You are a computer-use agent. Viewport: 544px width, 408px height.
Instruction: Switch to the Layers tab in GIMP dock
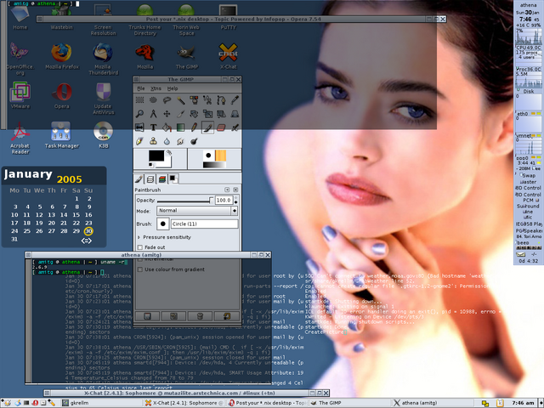(x=150, y=179)
